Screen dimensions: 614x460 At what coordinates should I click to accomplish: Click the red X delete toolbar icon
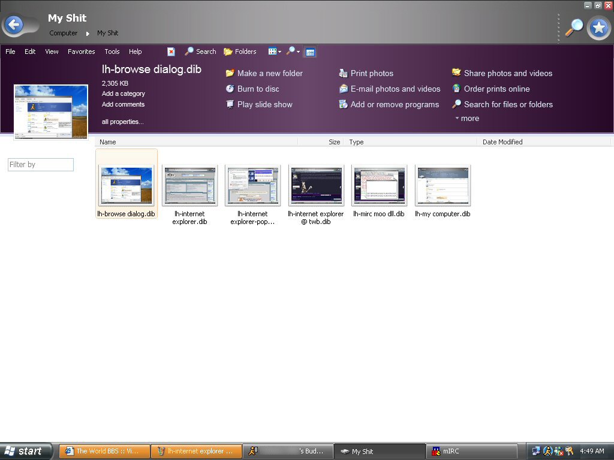[x=171, y=52]
